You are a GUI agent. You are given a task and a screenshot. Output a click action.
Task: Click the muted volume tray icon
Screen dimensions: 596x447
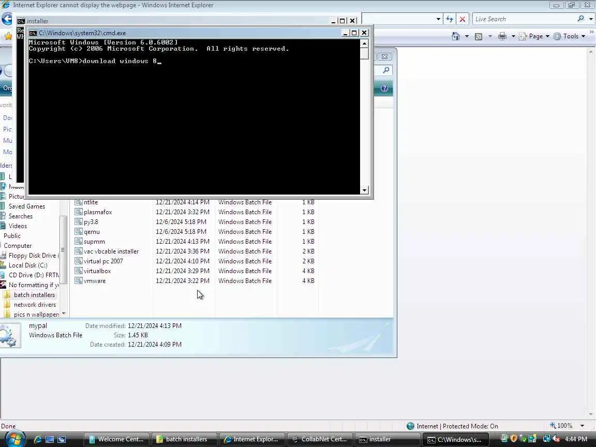(x=556, y=439)
